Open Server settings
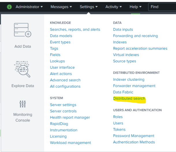 [x=63, y=105]
